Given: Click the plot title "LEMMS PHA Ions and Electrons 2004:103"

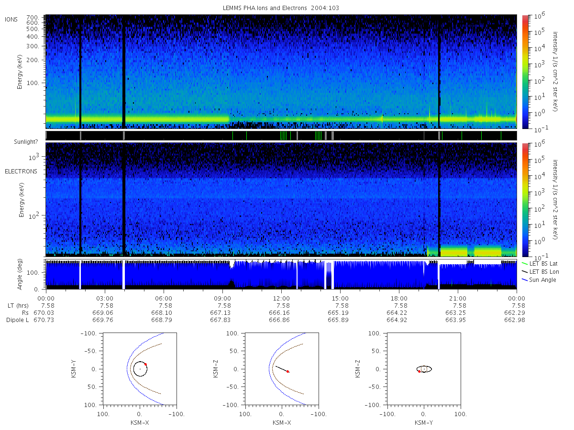Looking at the screenshot, I should click(x=281, y=8).
